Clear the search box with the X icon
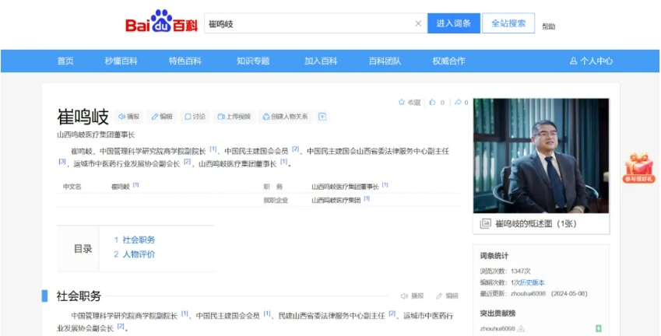661x336 pixels. pos(418,23)
